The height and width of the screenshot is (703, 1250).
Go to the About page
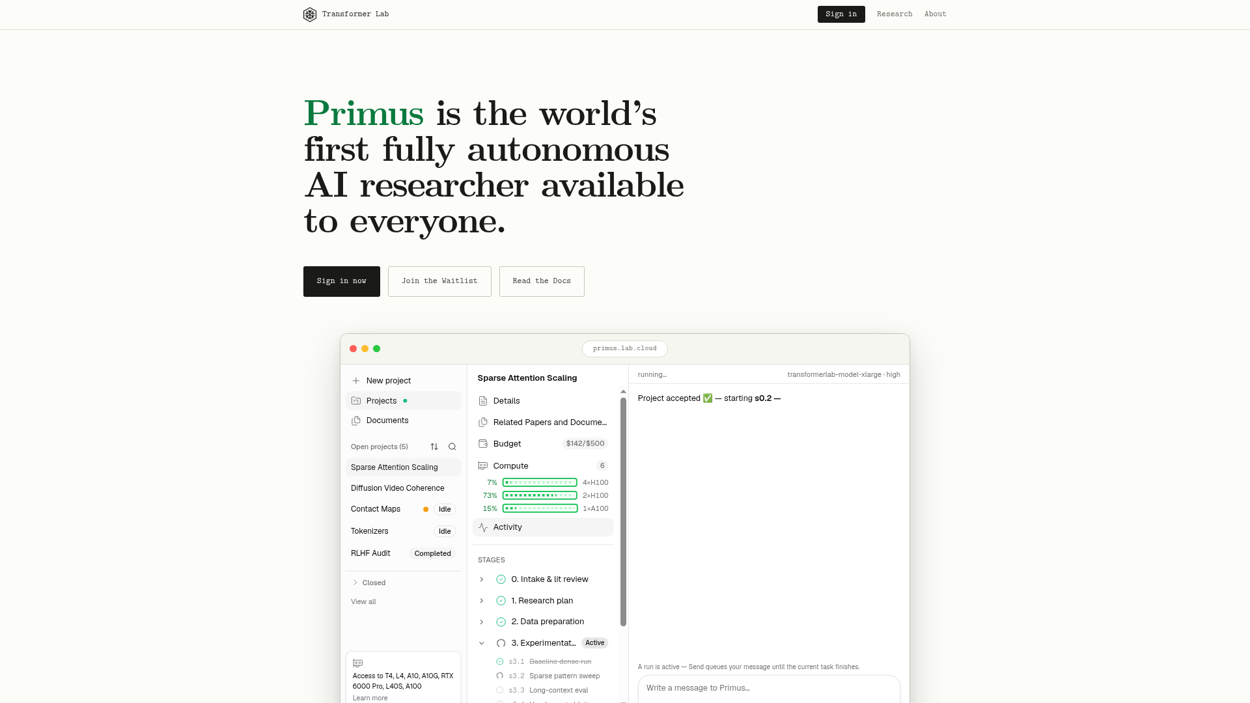936,14
